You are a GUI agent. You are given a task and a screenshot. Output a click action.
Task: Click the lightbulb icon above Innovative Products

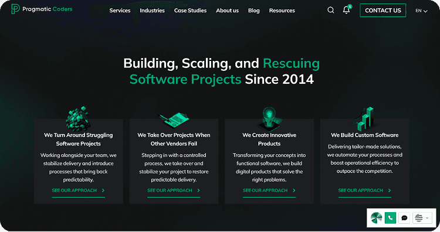coord(269,119)
